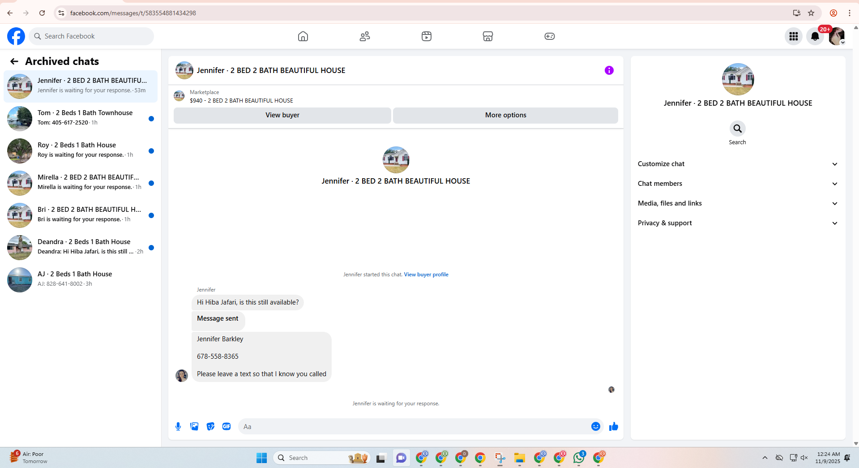Open Roy's 2 Beds 1 Bath House chat

click(x=81, y=150)
